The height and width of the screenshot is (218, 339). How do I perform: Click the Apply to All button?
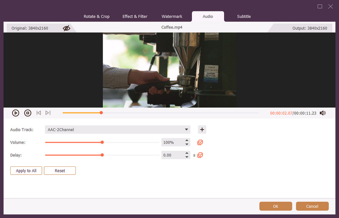tap(26, 171)
